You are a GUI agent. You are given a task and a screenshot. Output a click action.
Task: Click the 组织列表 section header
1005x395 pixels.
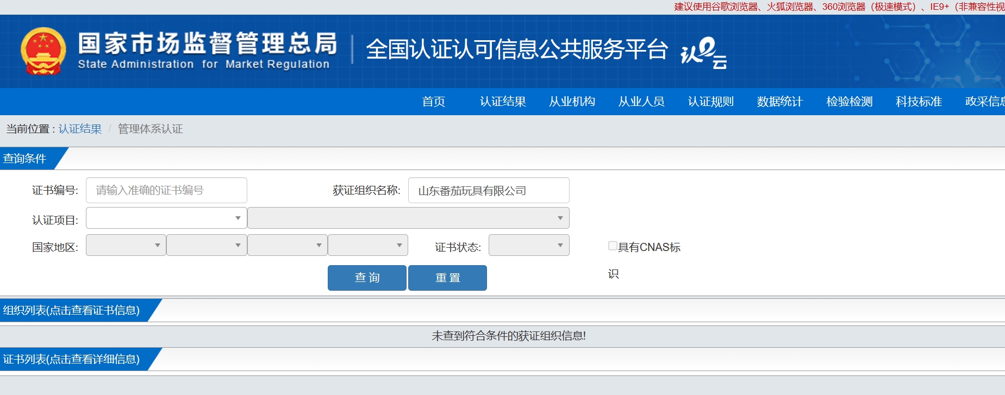click(71, 310)
